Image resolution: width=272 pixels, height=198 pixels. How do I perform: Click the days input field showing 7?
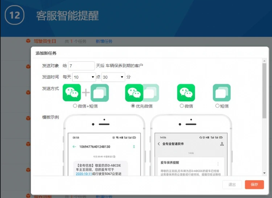point(81,66)
